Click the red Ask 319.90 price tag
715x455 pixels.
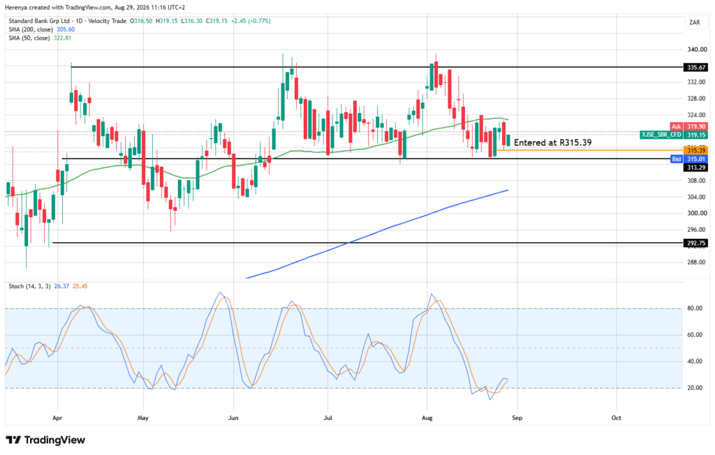pyautogui.click(x=688, y=126)
